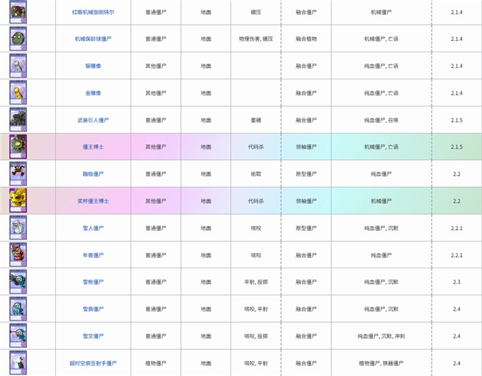Screen dimensions: 482x376
Task: Open the 雪人僵尸 yeti card icon
Action: 18,228
